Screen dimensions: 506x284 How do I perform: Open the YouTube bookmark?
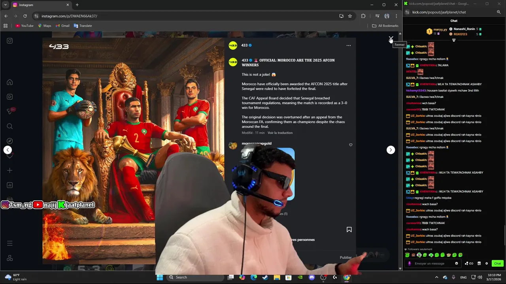(25, 26)
